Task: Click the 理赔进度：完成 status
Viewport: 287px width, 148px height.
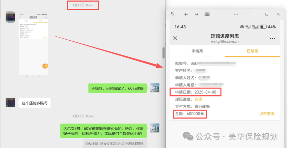Action: (188, 100)
